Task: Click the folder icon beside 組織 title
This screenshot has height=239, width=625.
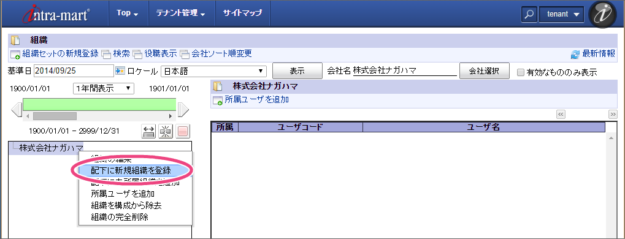Action: tap(15, 40)
